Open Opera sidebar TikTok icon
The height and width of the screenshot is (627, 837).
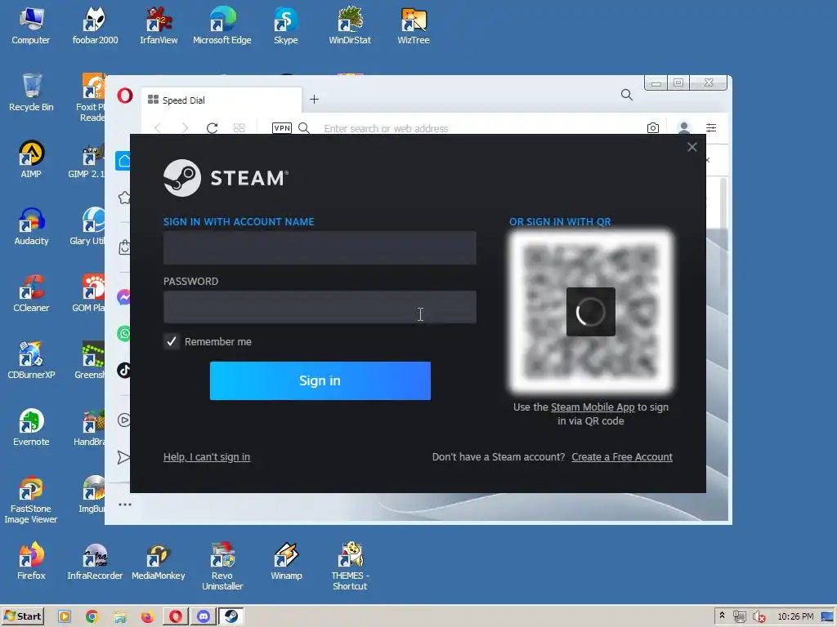click(x=124, y=370)
